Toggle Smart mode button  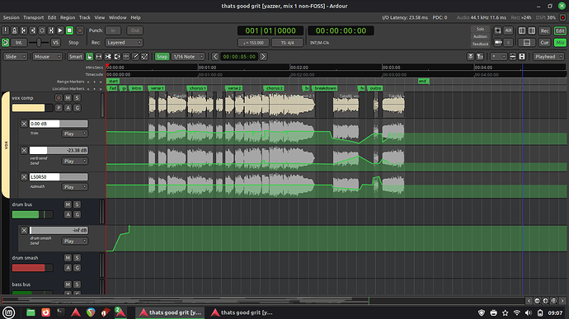[76, 57]
